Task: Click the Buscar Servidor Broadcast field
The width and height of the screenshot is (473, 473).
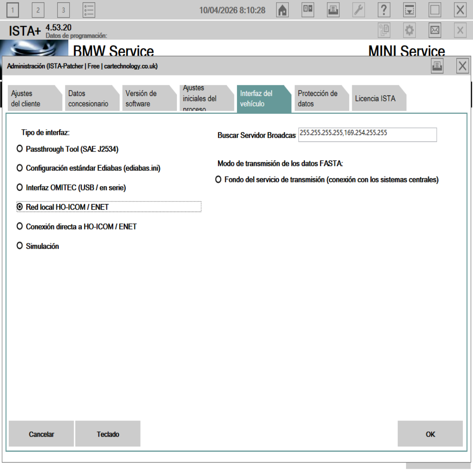Action: point(367,134)
